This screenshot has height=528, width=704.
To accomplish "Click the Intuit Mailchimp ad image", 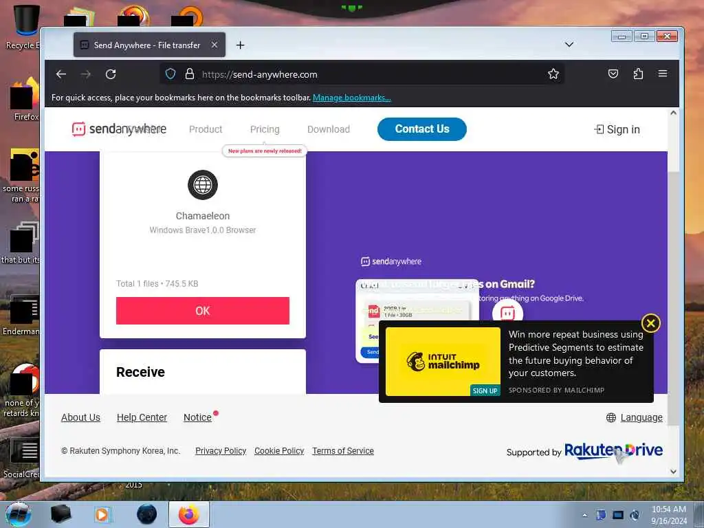I will pos(443,362).
